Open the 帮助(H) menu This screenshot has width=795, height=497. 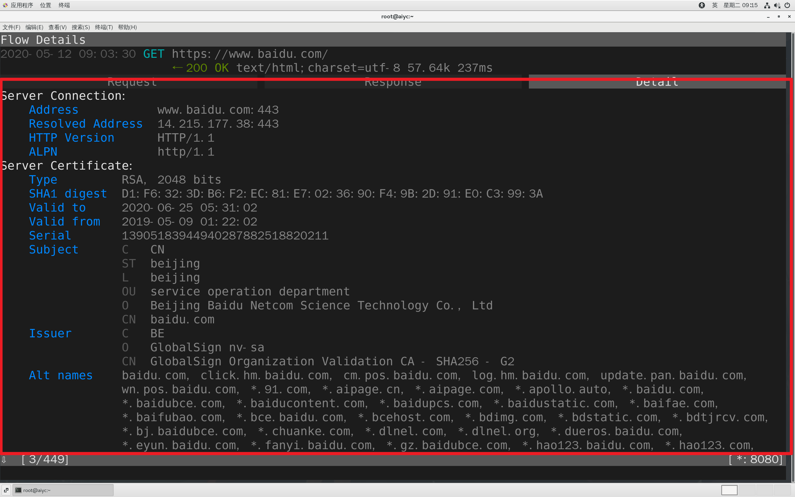pyautogui.click(x=127, y=27)
